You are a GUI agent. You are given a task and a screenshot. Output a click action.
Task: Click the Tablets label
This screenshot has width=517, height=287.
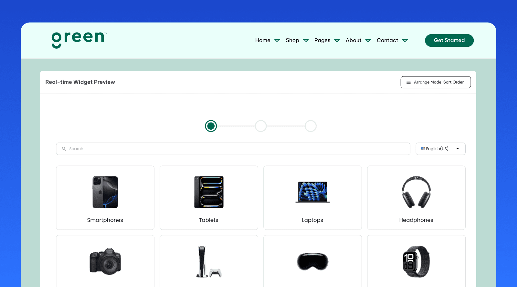point(208,220)
